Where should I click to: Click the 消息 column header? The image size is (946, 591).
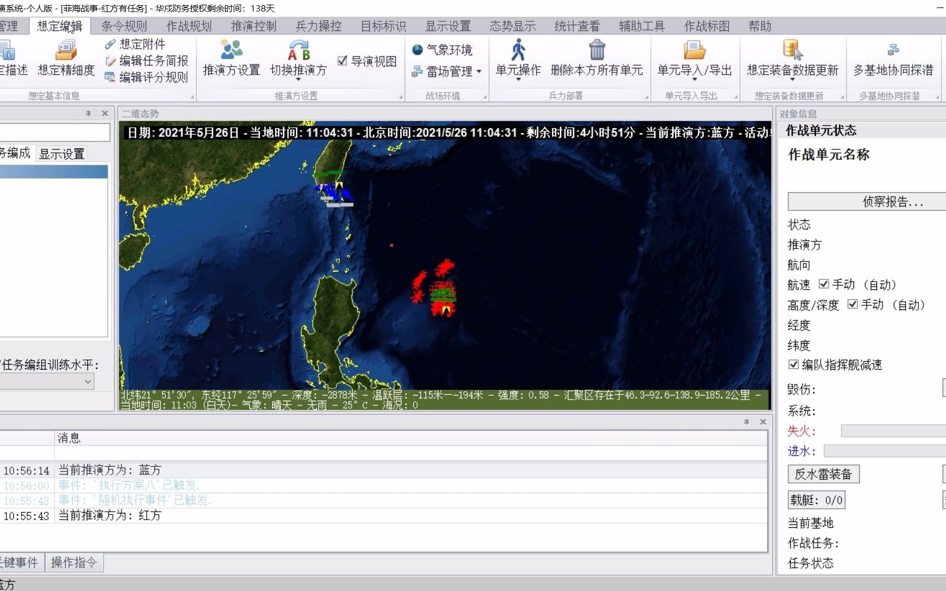(x=411, y=438)
